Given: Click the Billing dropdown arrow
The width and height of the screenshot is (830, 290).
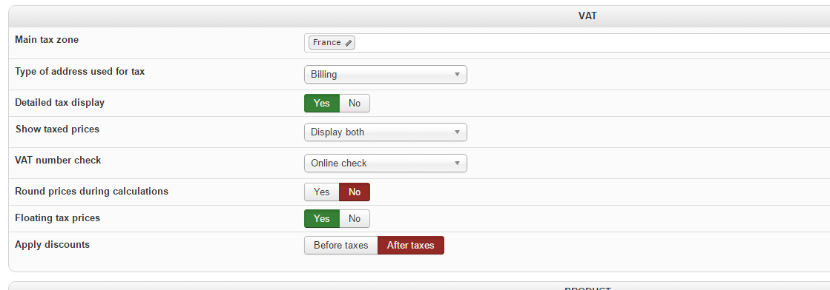Looking at the screenshot, I should pyautogui.click(x=458, y=75).
